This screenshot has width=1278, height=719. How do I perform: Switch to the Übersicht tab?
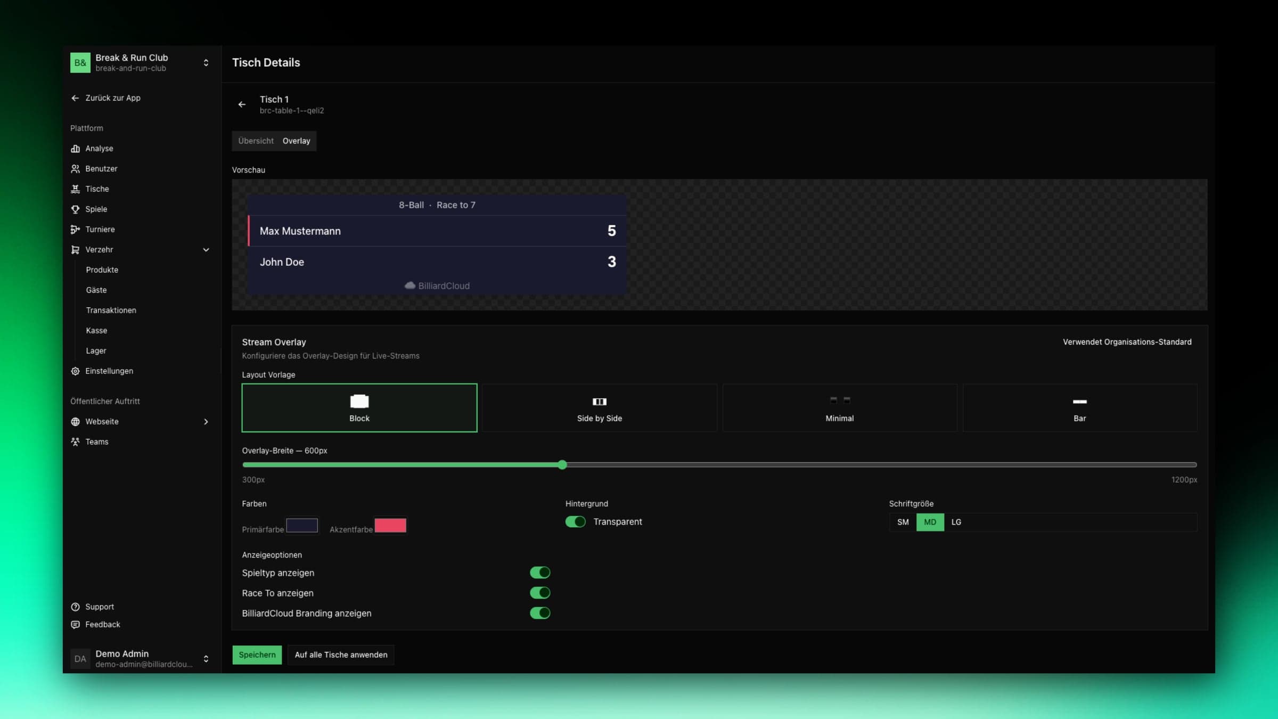(x=256, y=141)
